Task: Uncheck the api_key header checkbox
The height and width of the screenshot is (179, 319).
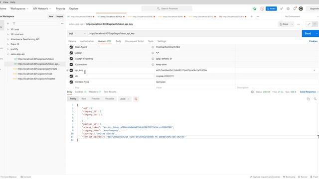Action: [x=71, y=71]
